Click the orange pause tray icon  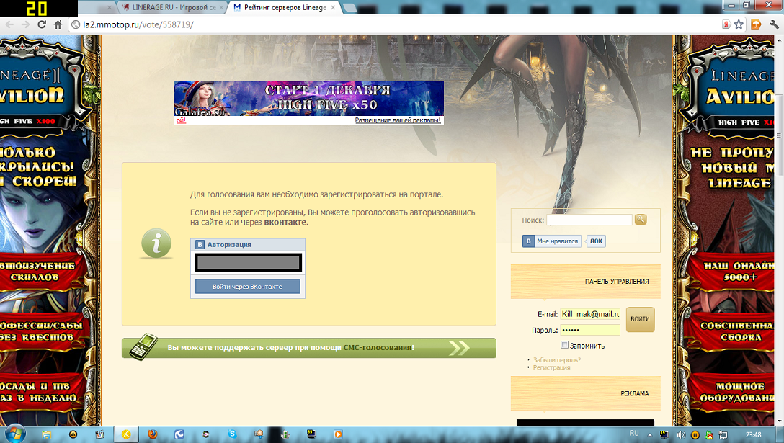[695, 435]
